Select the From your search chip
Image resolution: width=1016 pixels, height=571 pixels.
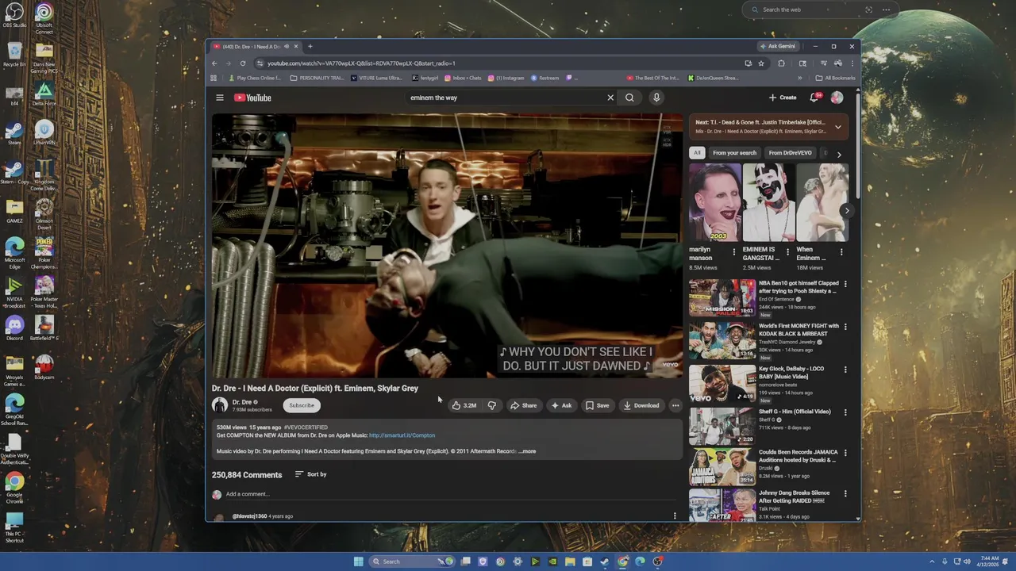pos(734,153)
